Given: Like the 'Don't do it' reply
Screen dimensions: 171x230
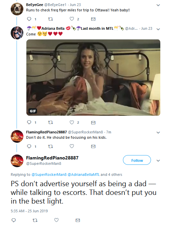Looking at the screenshot, I should pyautogui.click(x=72, y=146).
